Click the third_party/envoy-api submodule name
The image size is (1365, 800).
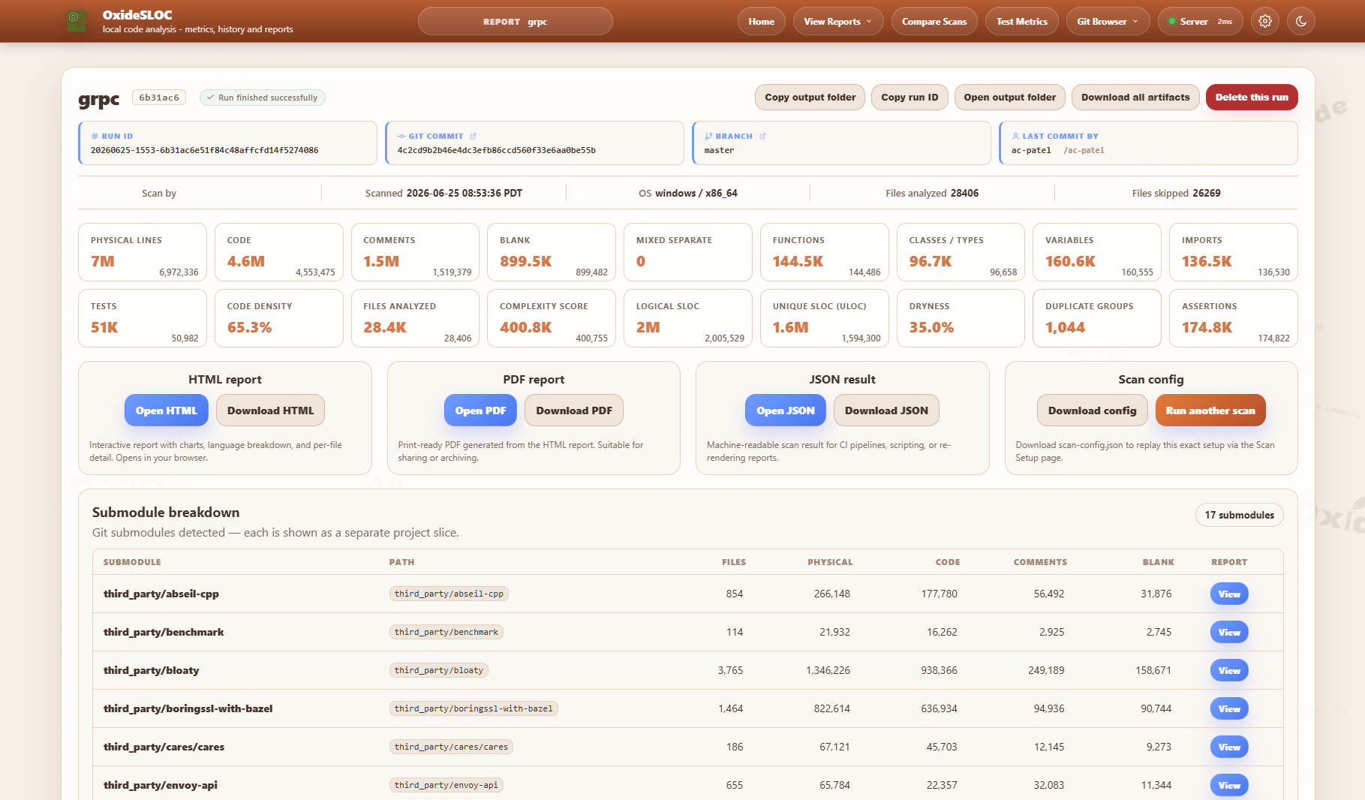[161, 785]
